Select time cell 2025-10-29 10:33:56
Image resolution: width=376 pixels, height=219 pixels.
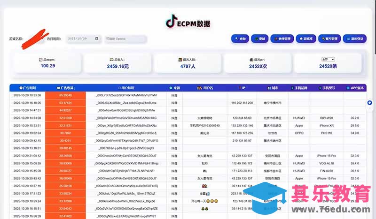point(27,95)
